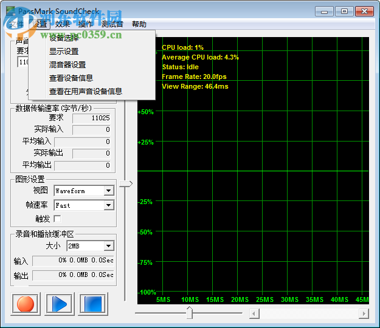
Task: Expand the 帧速率 Fast dropdown
Action: [109, 205]
